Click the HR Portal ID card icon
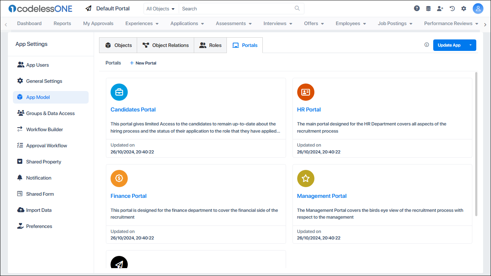This screenshot has width=491, height=276. 306,92
